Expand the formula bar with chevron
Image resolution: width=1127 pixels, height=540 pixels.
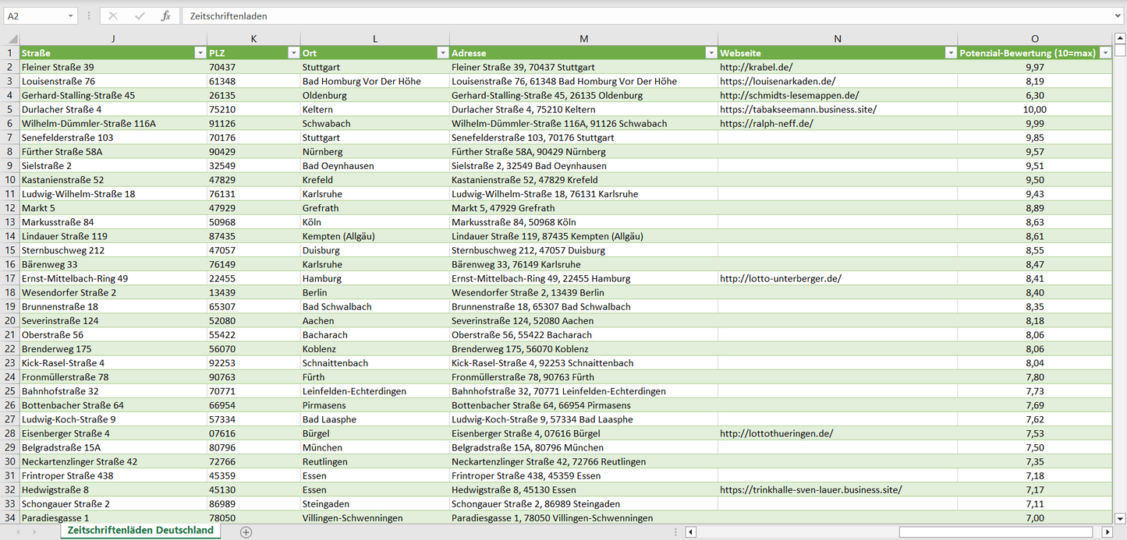[x=1118, y=16]
